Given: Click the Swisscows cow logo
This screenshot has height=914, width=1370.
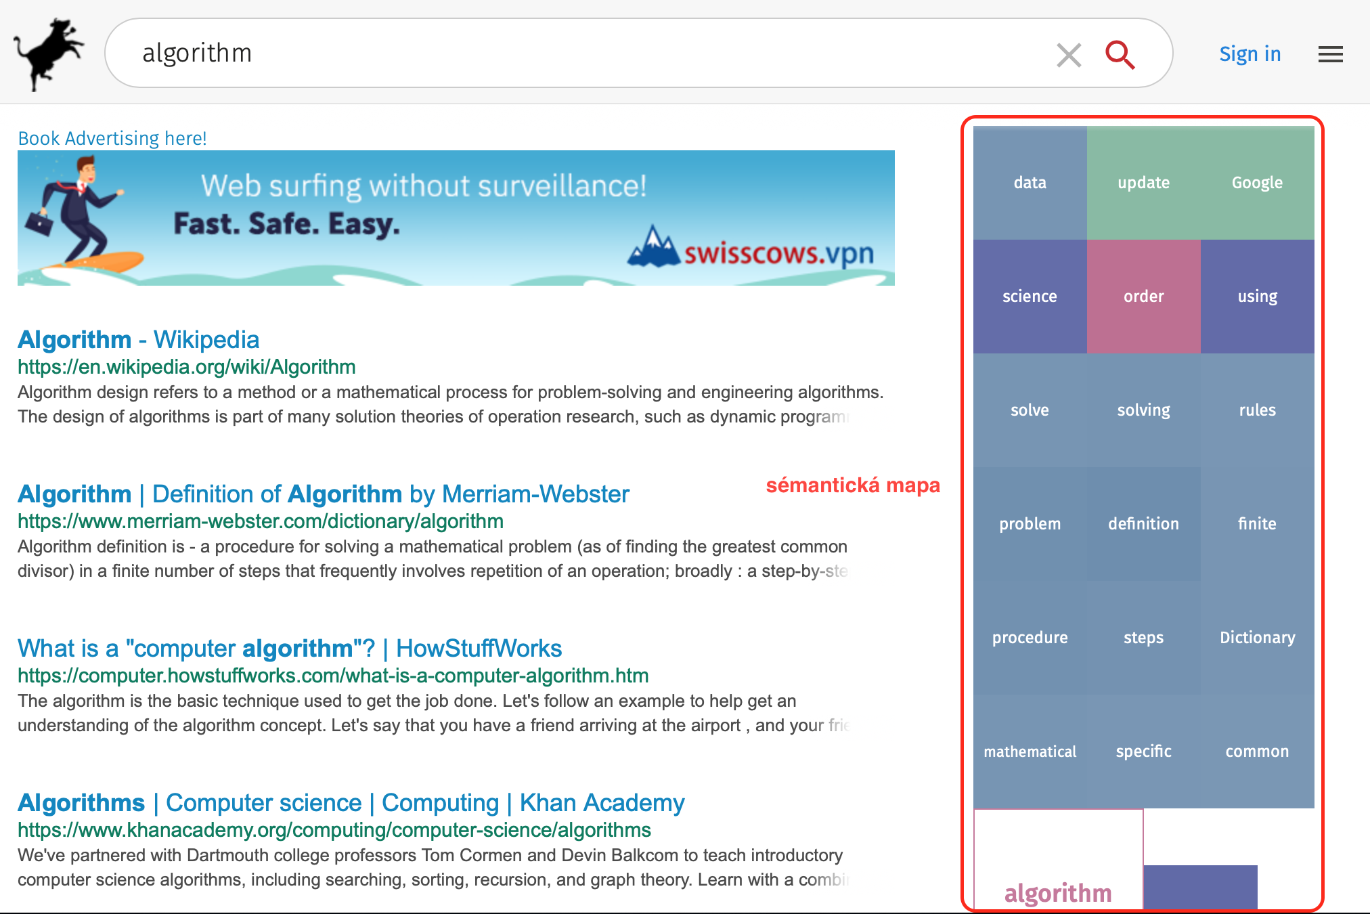Looking at the screenshot, I should click(49, 54).
